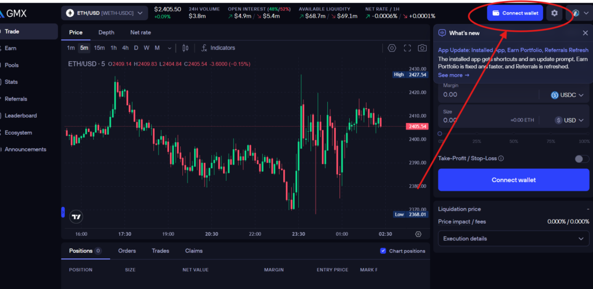Click the Take-Profit / Stop-Loss info icon
The height and width of the screenshot is (289, 593).
pos(501,158)
